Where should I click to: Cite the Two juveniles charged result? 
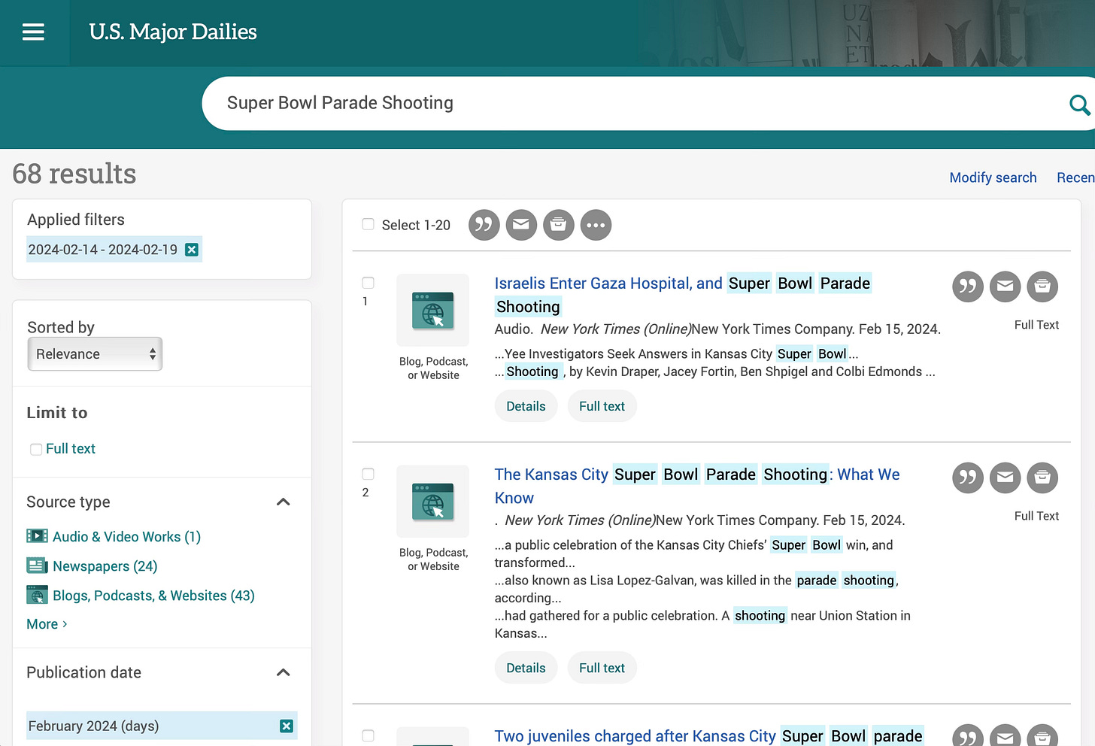click(x=968, y=735)
